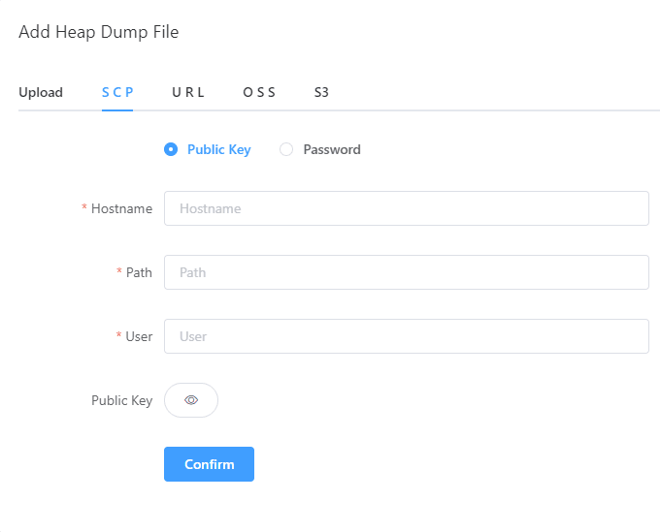Switch to the Upload tab
This screenshot has width=660, height=532.
coord(41,92)
